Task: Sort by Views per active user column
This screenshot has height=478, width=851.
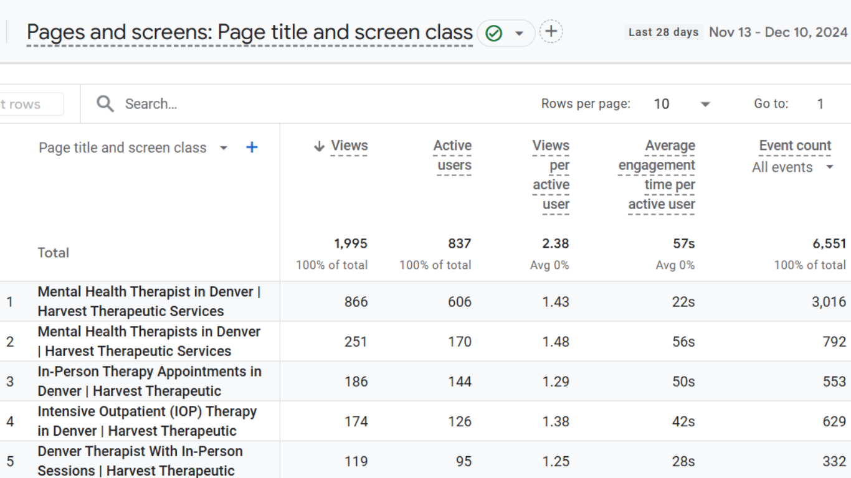Action: click(x=551, y=175)
